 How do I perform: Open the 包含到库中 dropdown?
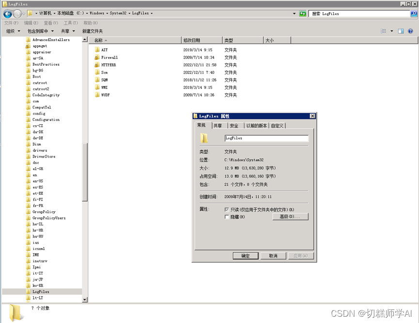point(41,31)
